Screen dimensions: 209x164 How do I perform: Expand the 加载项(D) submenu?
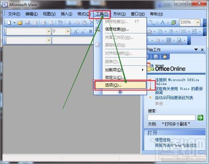point(120,70)
